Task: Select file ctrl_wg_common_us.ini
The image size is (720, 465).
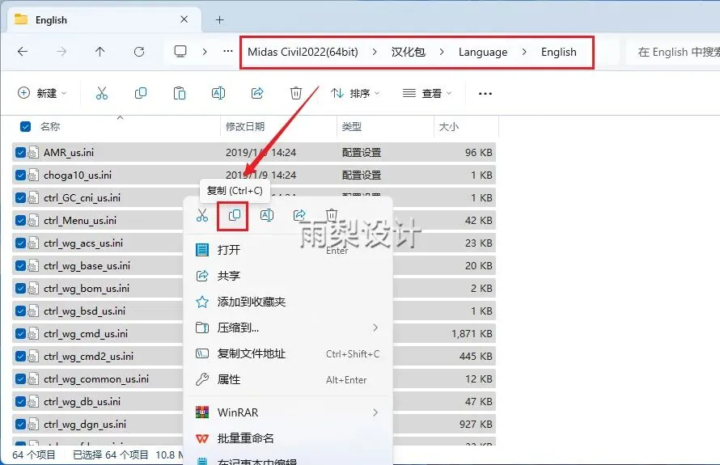Action: 96,378
